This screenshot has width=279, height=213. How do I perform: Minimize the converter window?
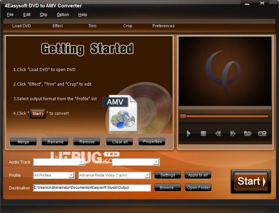coord(247,3)
